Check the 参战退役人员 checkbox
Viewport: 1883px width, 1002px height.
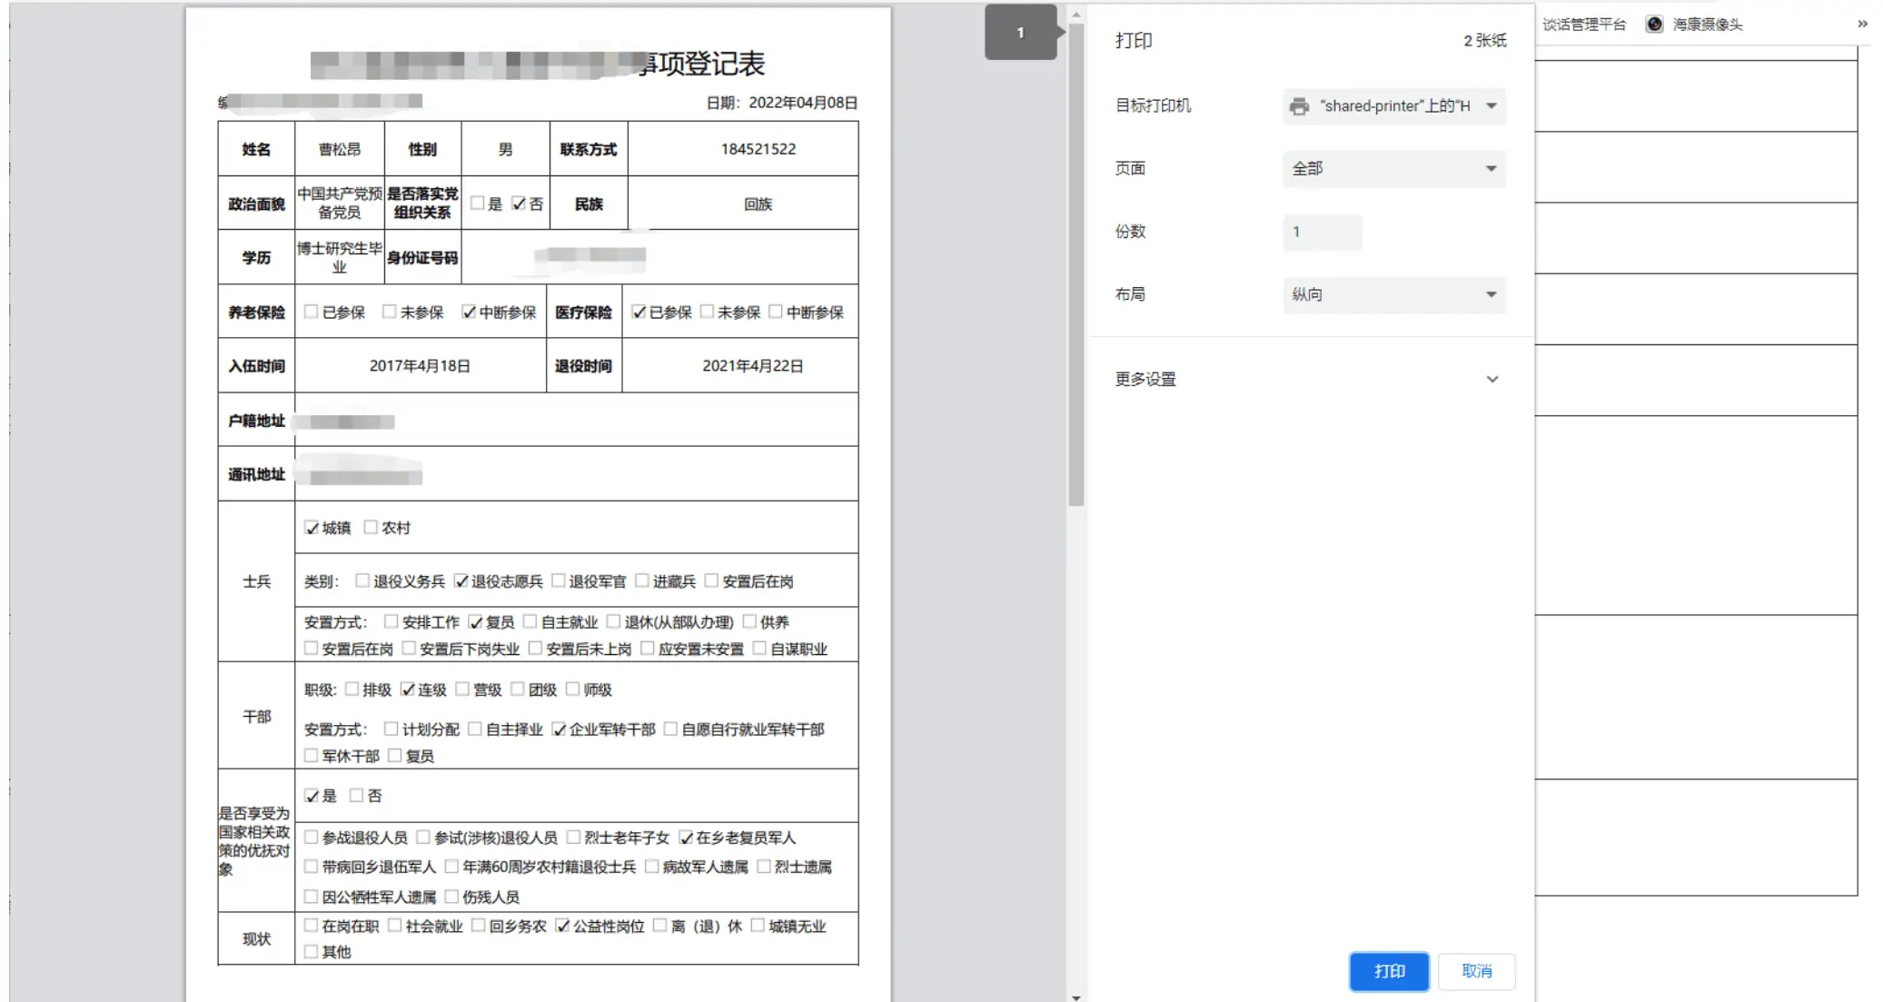pyautogui.click(x=311, y=838)
